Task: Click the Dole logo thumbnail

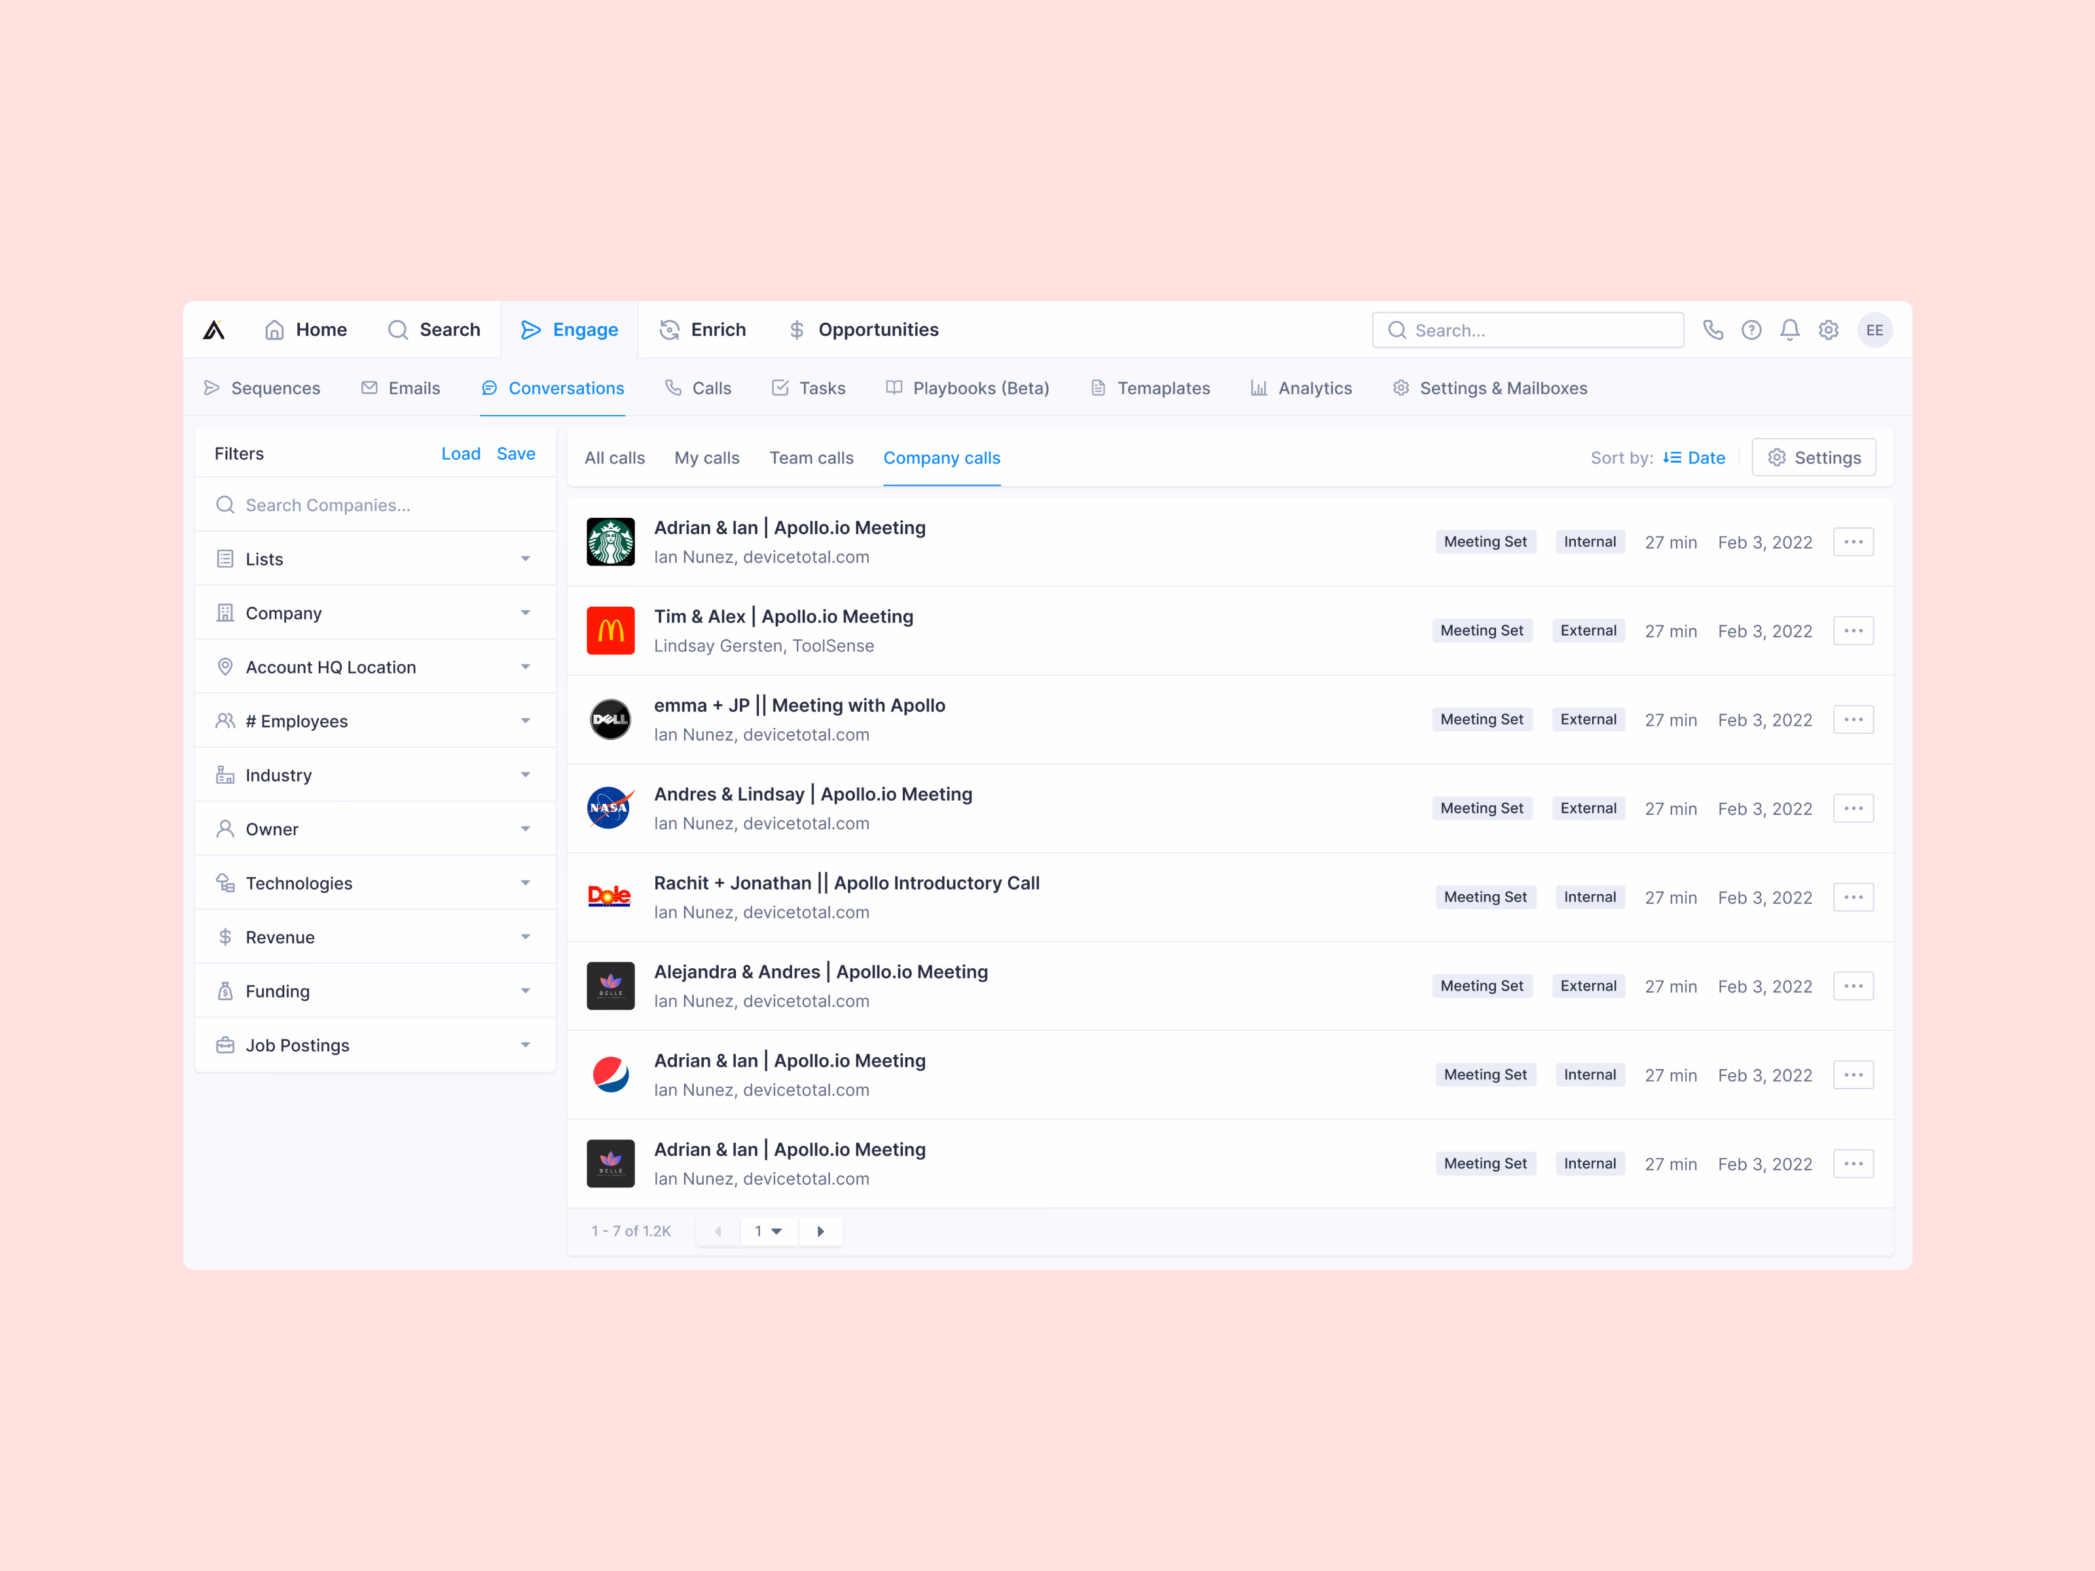Action: (610, 897)
